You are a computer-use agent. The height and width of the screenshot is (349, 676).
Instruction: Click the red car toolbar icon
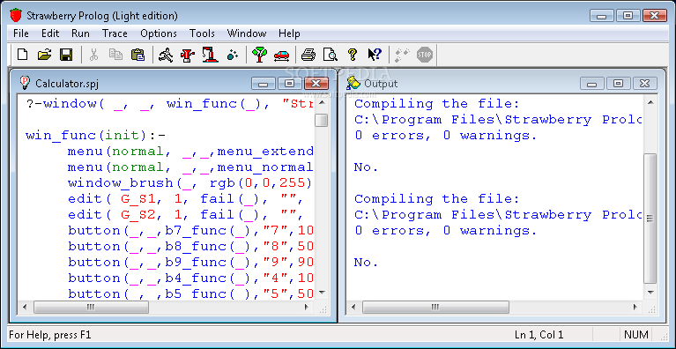[x=281, y=55]
